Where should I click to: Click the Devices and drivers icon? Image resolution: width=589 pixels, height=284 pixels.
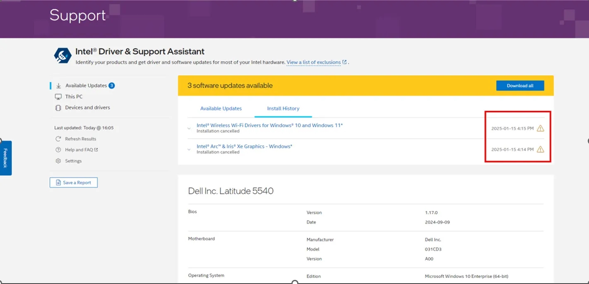[x=58, y=107]
